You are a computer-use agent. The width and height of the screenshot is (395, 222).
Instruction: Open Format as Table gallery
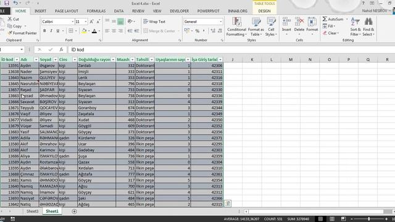(x=256, y=27)
